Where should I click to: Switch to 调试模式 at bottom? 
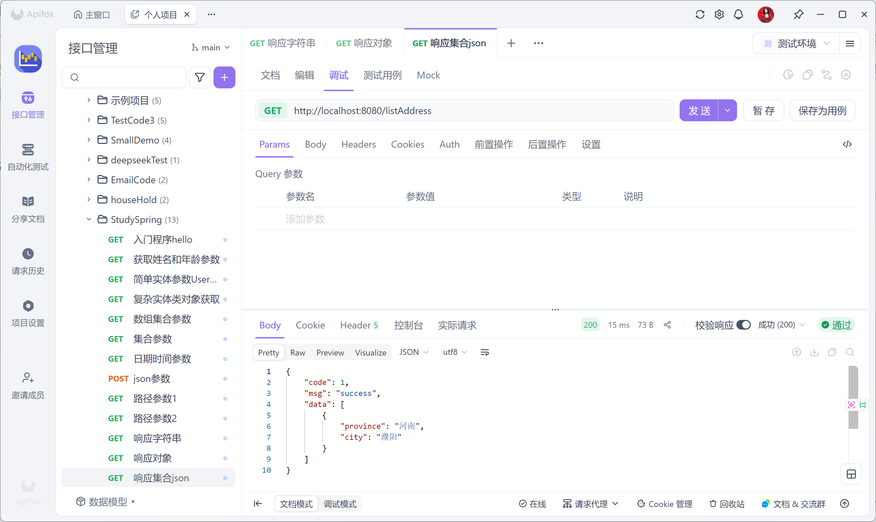click(x=340, y=504)
